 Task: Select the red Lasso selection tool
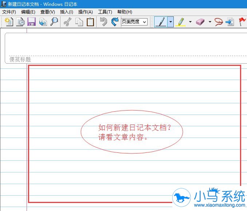pos(219,22)
